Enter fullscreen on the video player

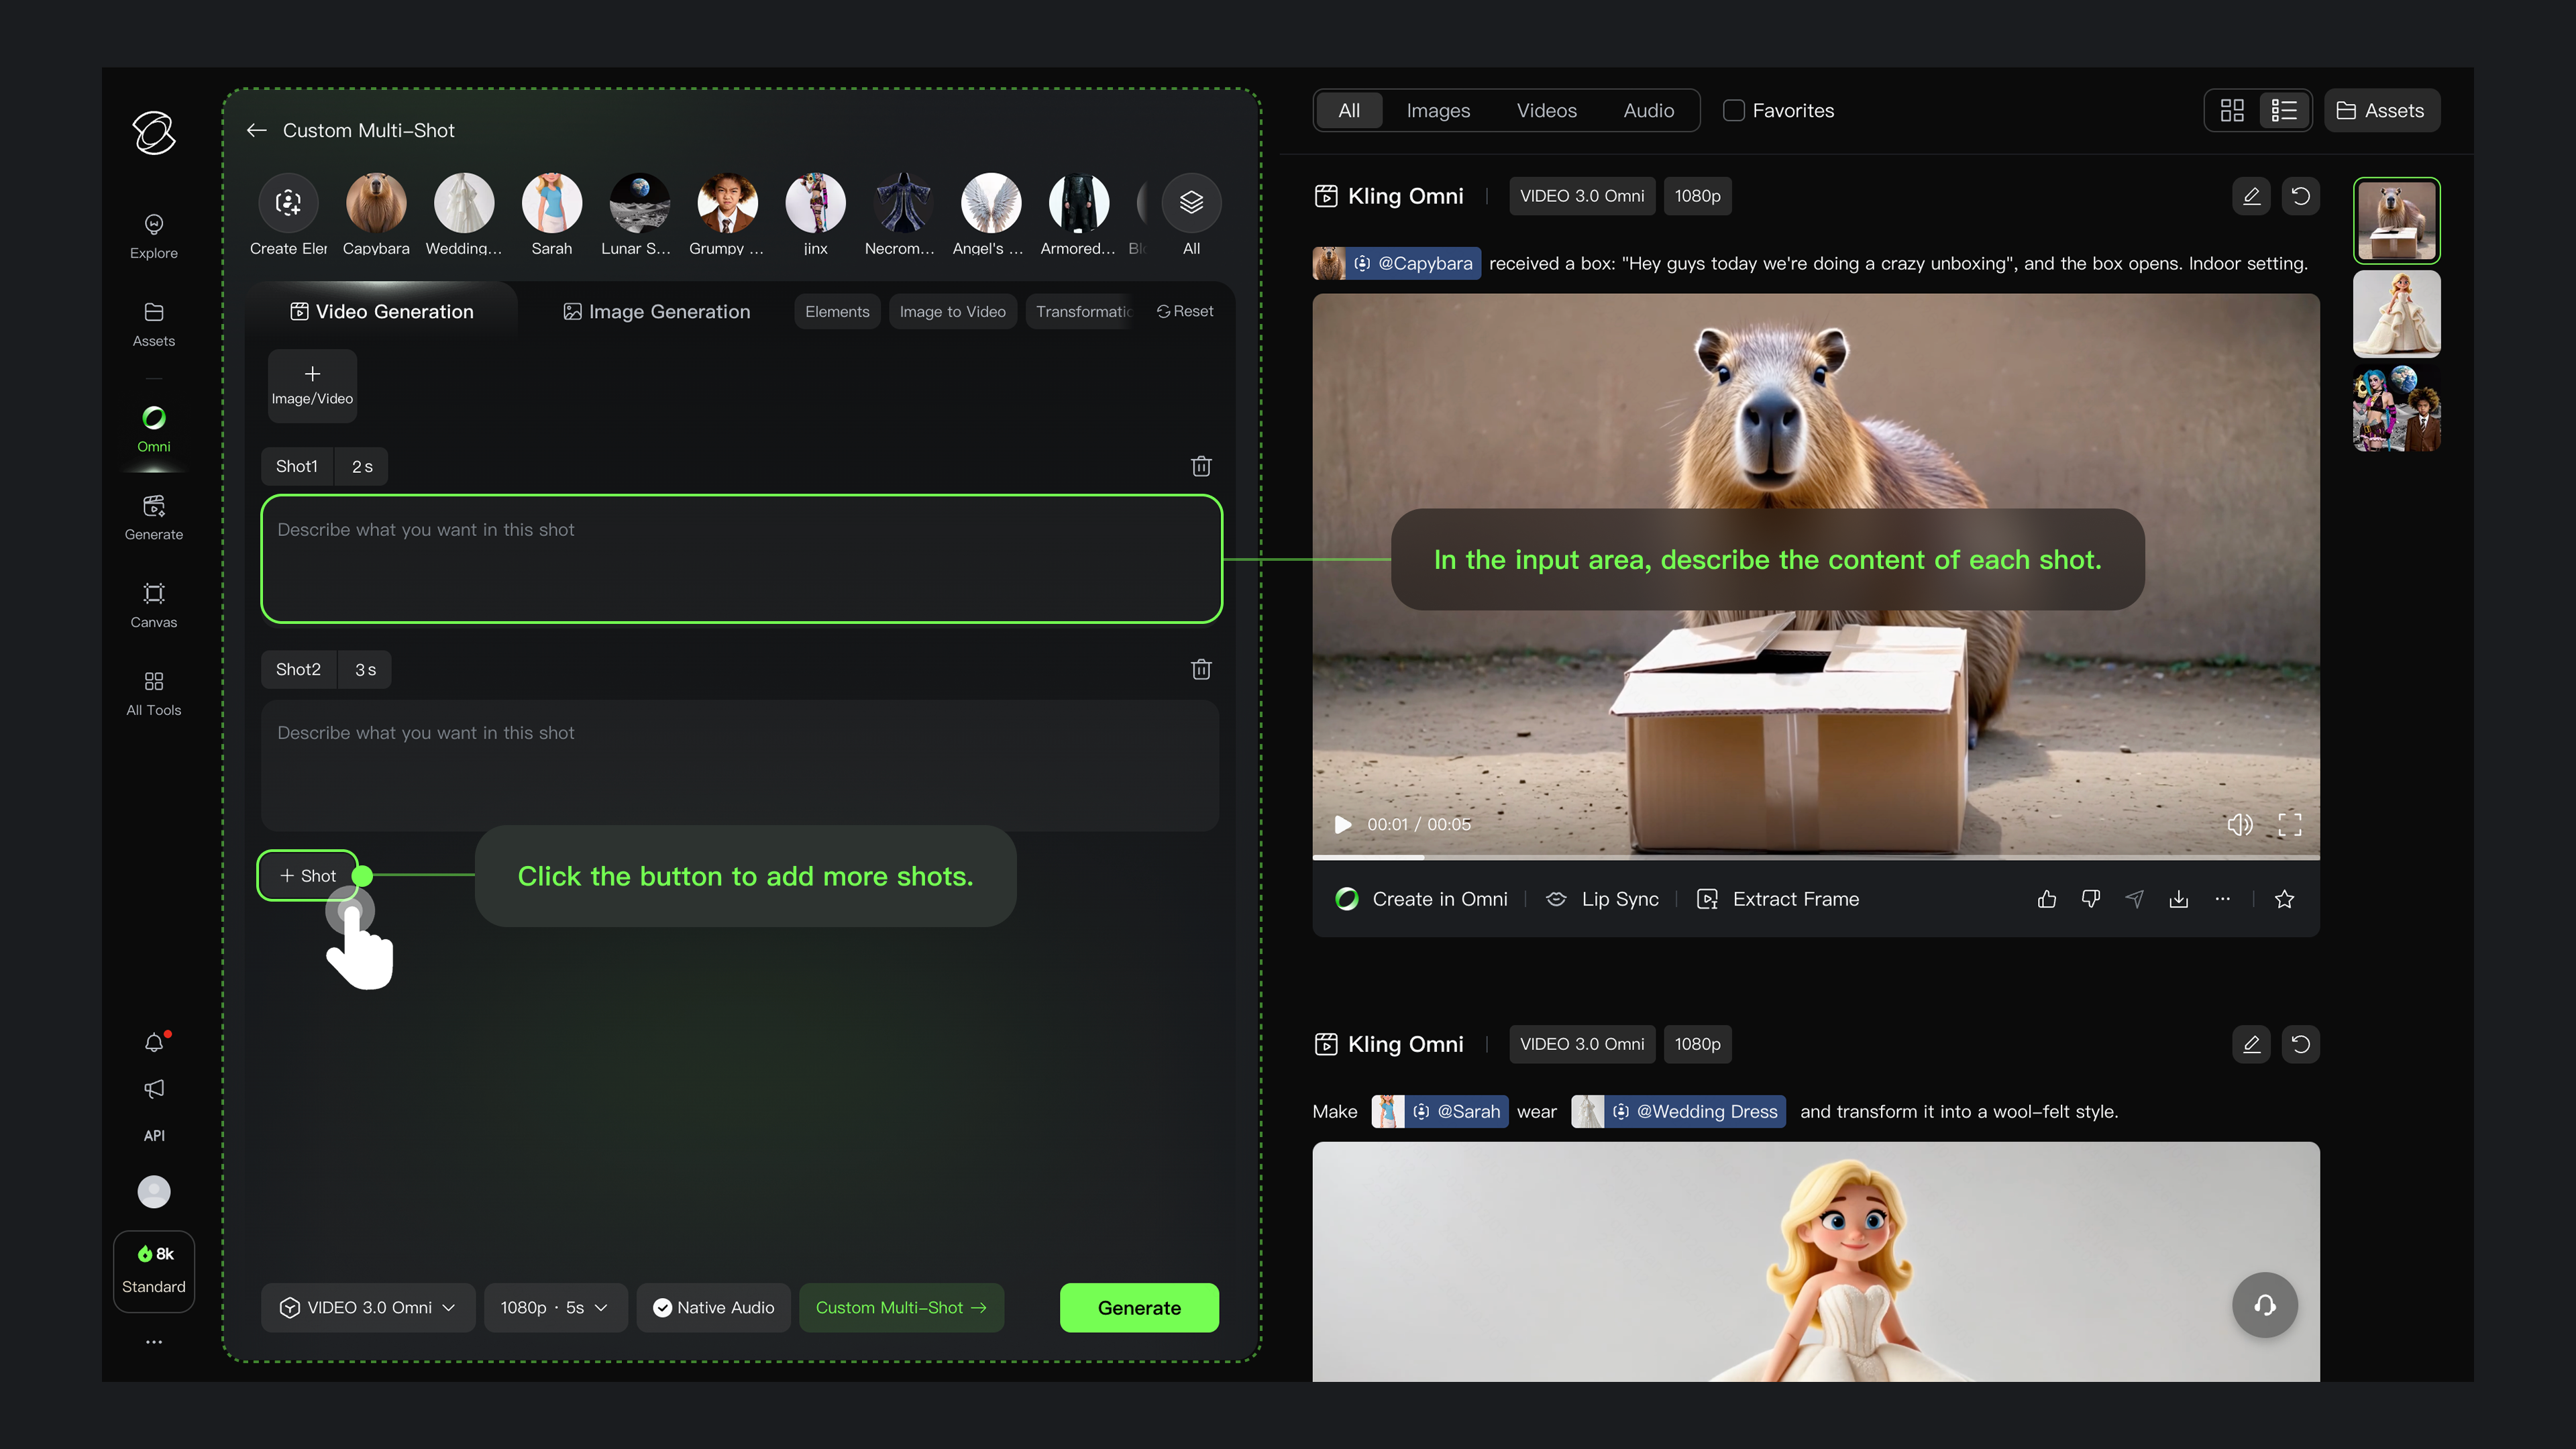click(x=2289, y=824)
